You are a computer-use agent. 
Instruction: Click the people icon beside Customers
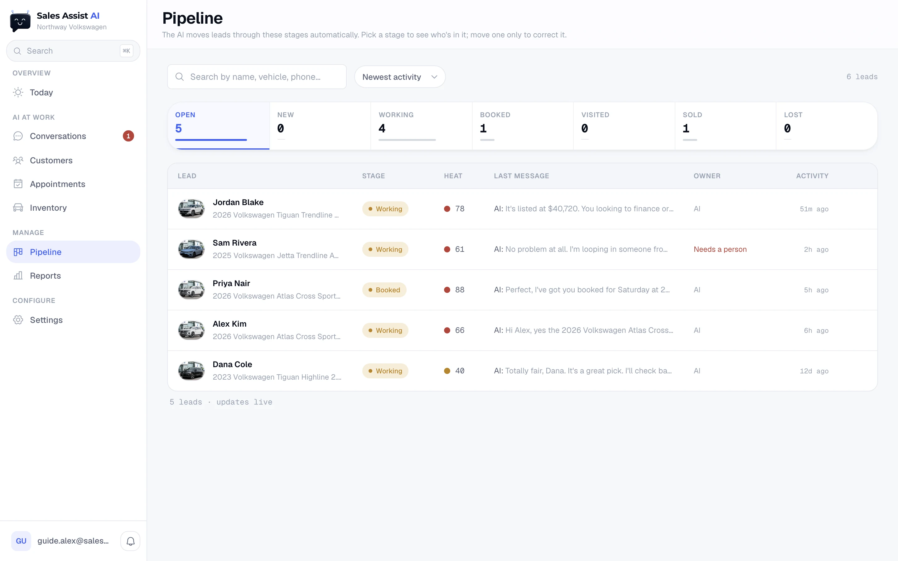point(18,160)
